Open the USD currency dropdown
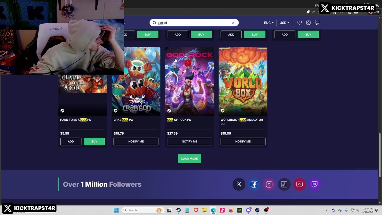The image size is (382, 215). coord(284,23)
